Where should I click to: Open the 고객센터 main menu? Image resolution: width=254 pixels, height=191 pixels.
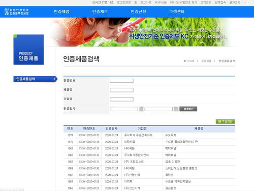click(x=177, y=12)
